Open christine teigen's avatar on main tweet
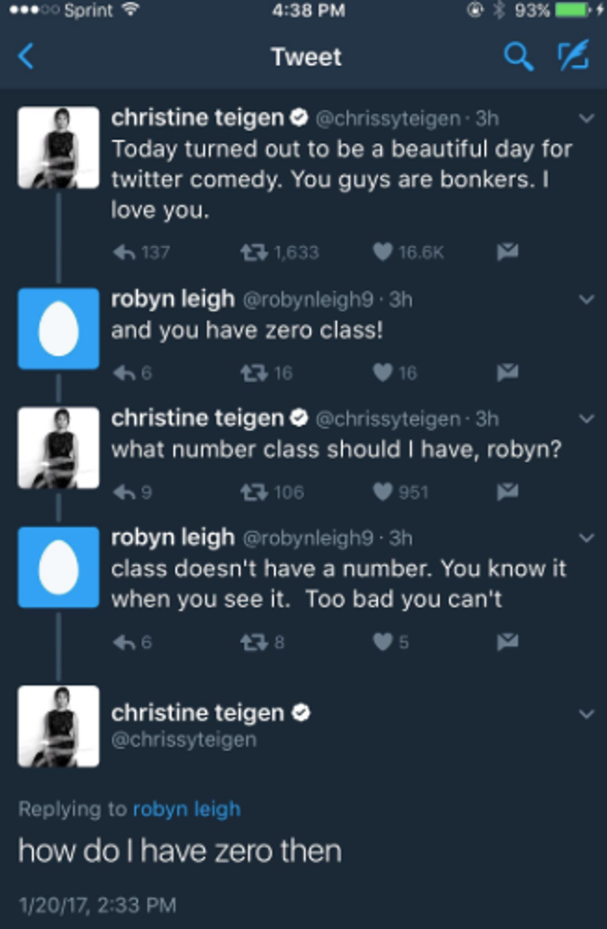 pyautogui.click(x=58, y=726)
